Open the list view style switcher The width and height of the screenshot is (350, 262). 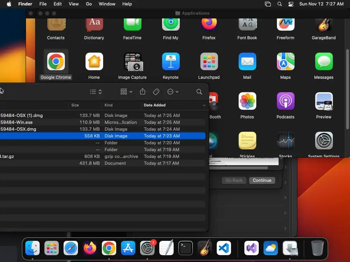96,92
